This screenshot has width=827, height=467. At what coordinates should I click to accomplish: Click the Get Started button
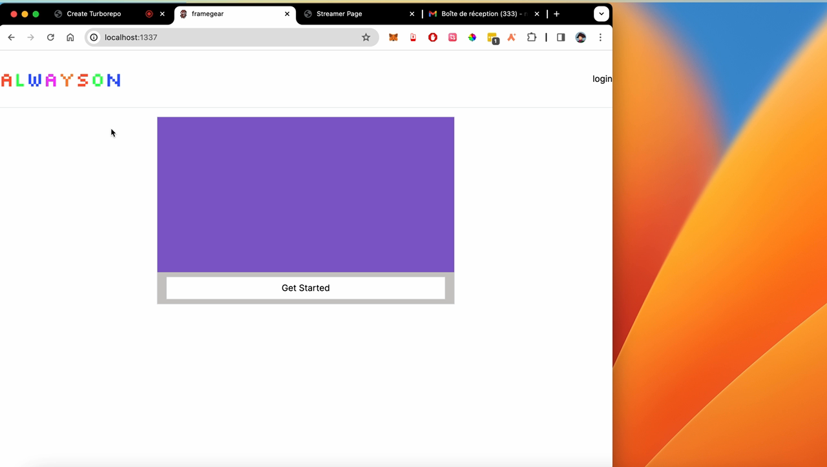(x=306, y=288)
